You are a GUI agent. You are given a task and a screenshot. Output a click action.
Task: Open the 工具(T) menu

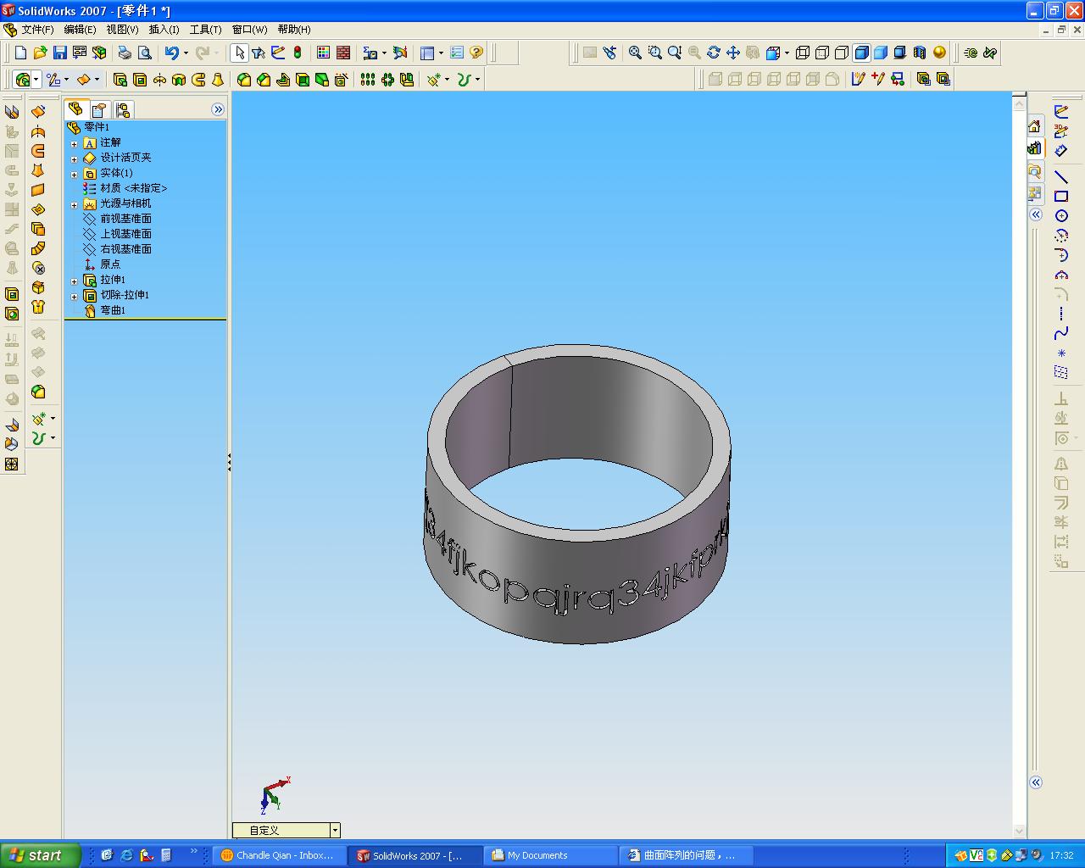206,30
